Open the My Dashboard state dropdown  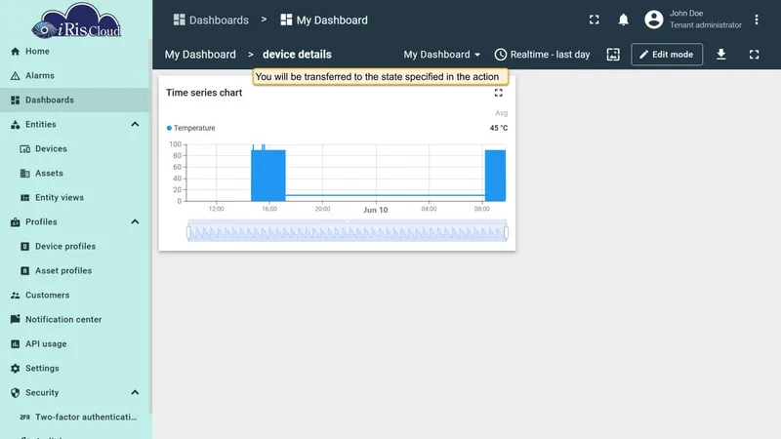click(x=442, y=55)
